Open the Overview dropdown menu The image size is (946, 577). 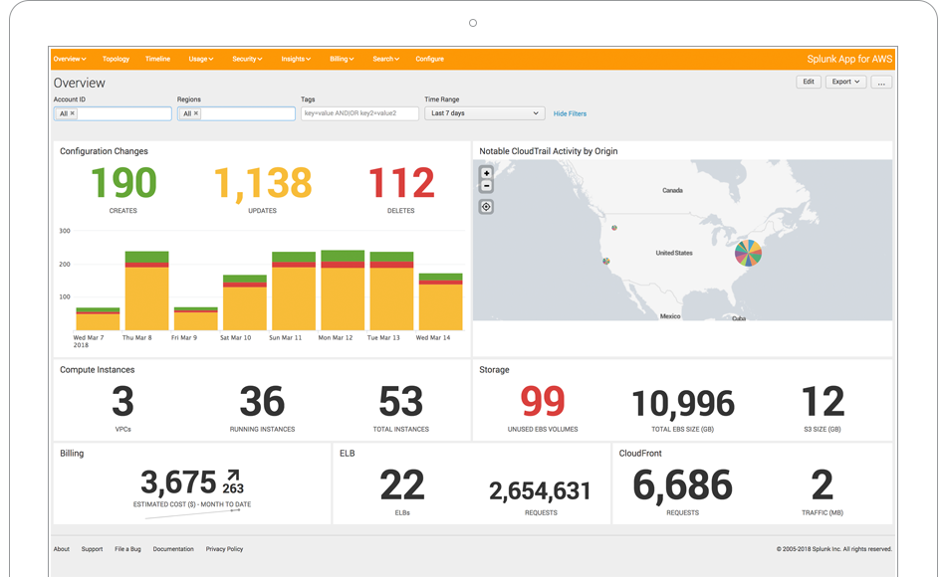[x=70, y=59]
